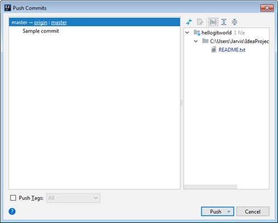Enable the Push Tags checkbox

click(13, 198)
